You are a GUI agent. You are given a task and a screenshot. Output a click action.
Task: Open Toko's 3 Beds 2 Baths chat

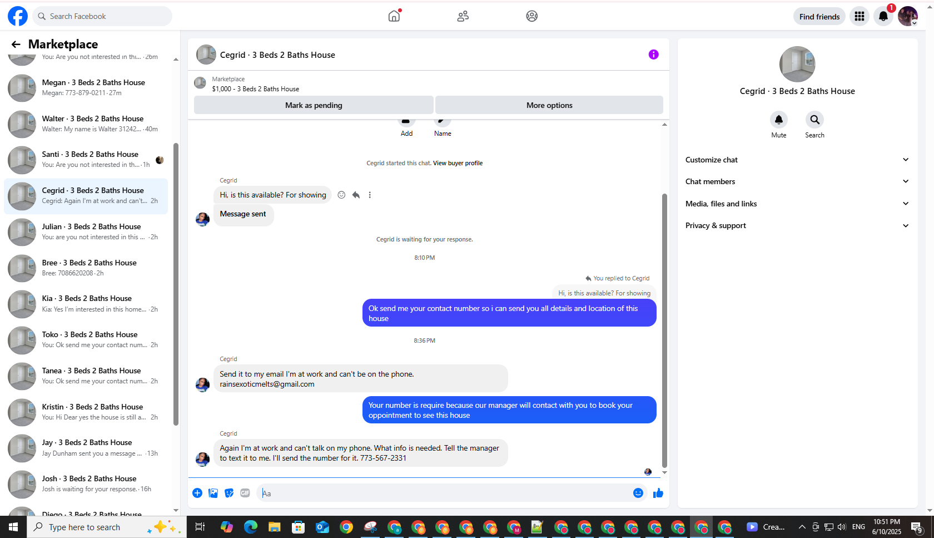pos(86,340)
